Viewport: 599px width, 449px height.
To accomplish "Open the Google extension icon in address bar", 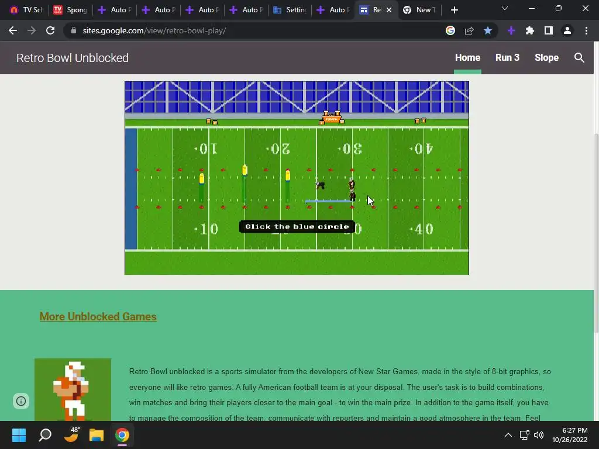I will click(450, 30).
